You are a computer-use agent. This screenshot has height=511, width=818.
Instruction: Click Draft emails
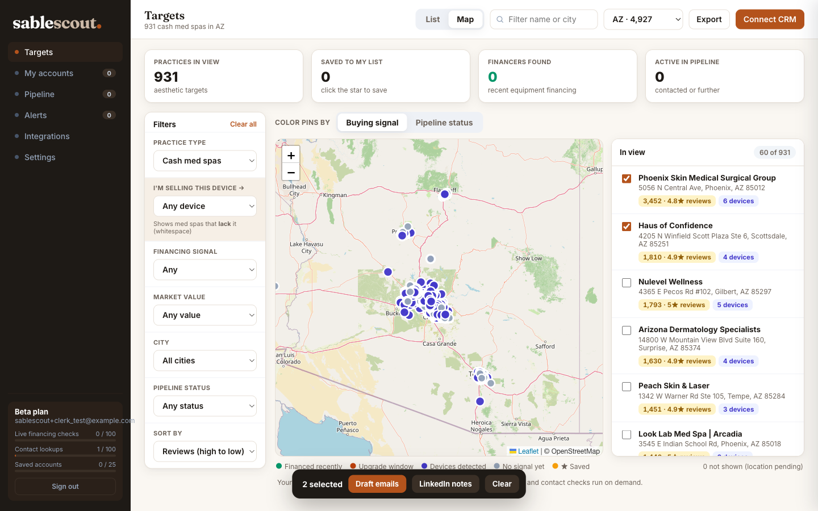(377, 484)
